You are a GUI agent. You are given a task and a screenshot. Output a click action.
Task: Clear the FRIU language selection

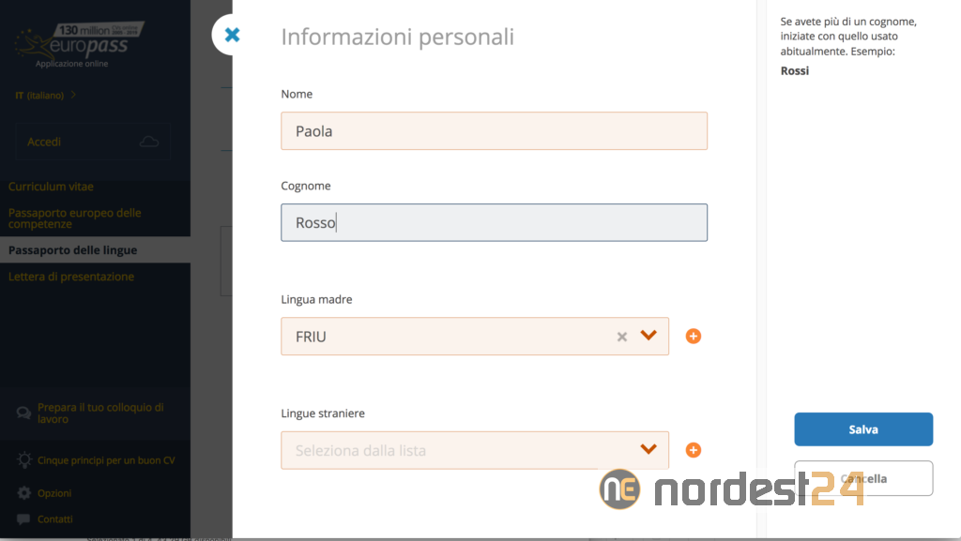point(621,337)
